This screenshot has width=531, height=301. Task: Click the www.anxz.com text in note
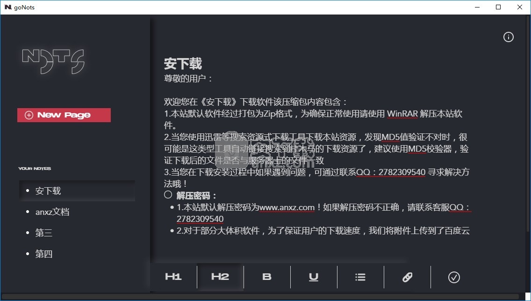(287, 207)
